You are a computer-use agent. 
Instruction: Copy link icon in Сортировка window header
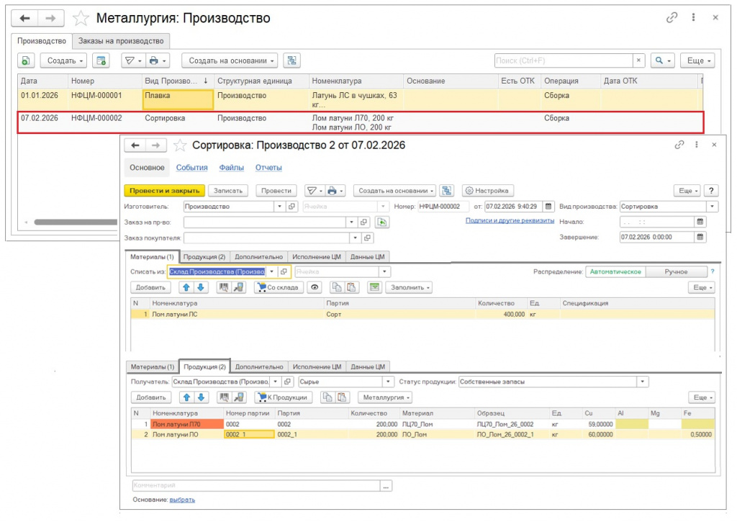[x=679, y=145]
